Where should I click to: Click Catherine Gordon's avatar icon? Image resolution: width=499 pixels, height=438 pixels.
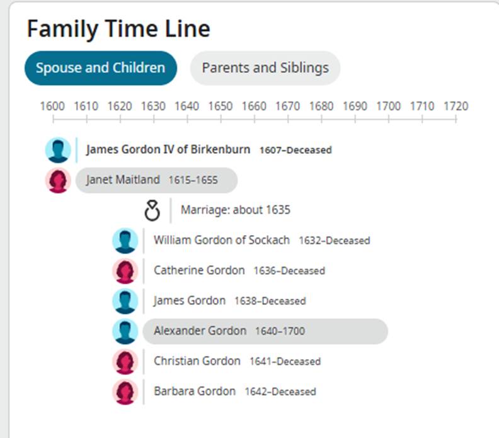click(125, 271)
